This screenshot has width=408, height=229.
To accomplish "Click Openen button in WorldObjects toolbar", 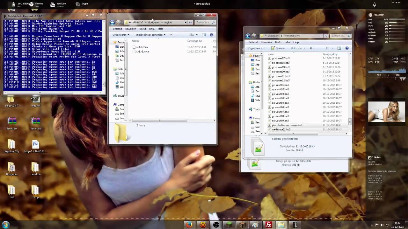I will (x=278, y=48).
